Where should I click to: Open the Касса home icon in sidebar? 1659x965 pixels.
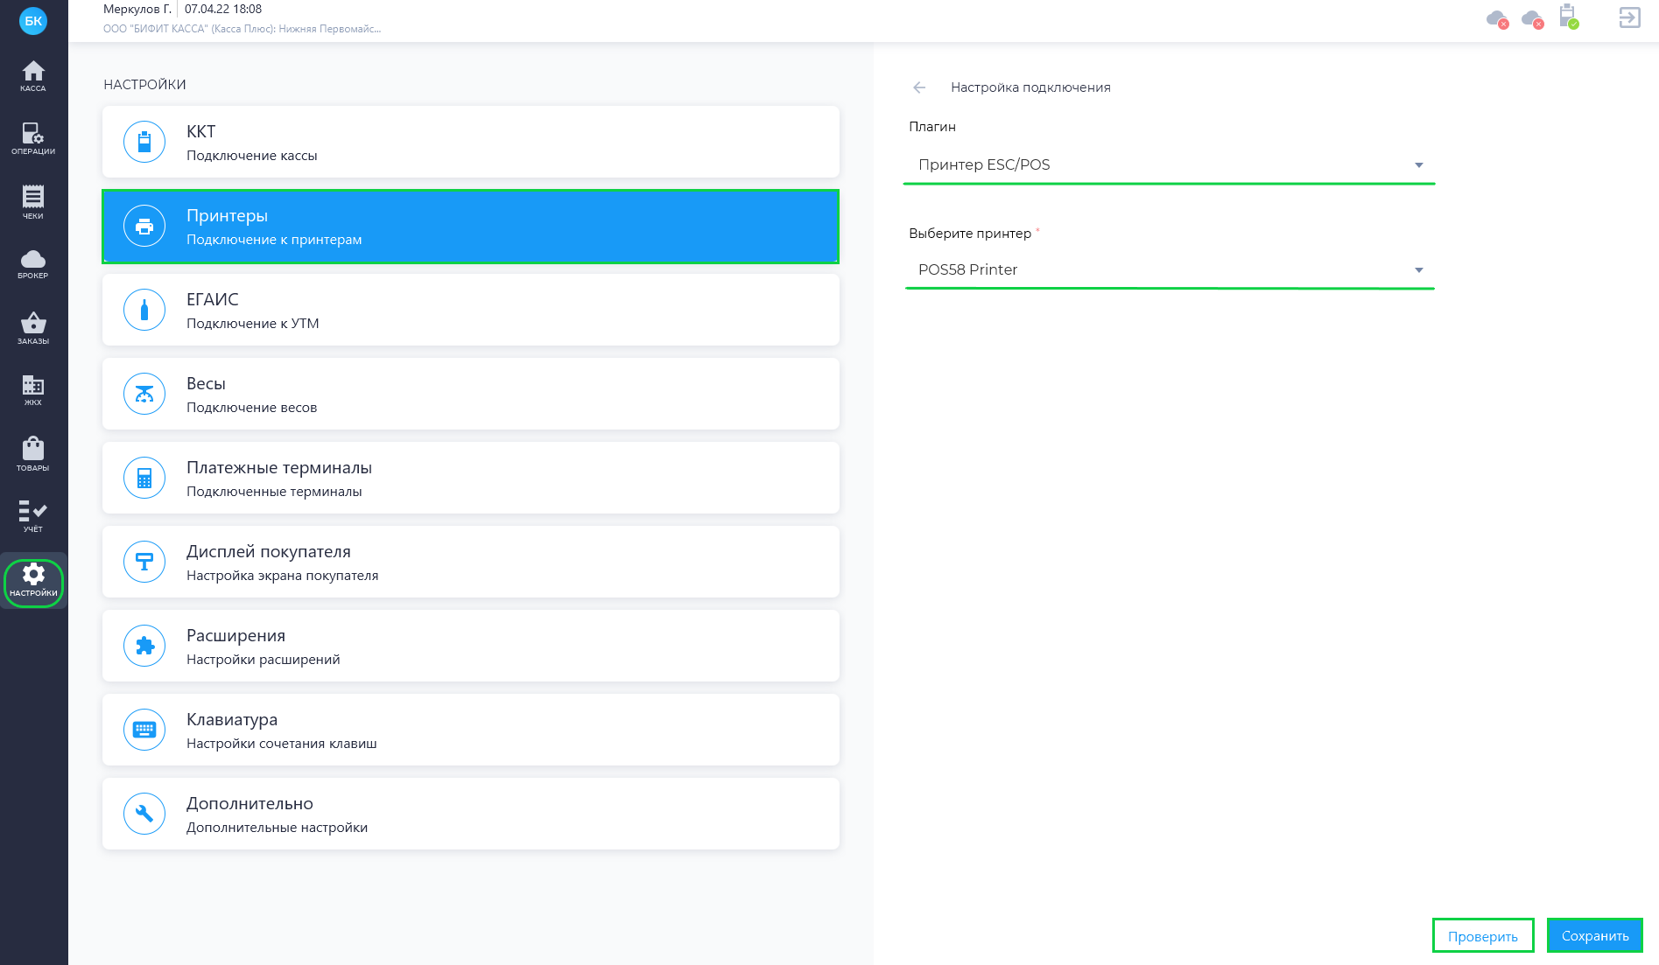pos(33,75)
